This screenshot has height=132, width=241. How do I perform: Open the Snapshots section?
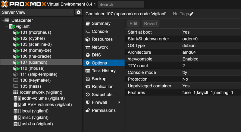point(102,94)
